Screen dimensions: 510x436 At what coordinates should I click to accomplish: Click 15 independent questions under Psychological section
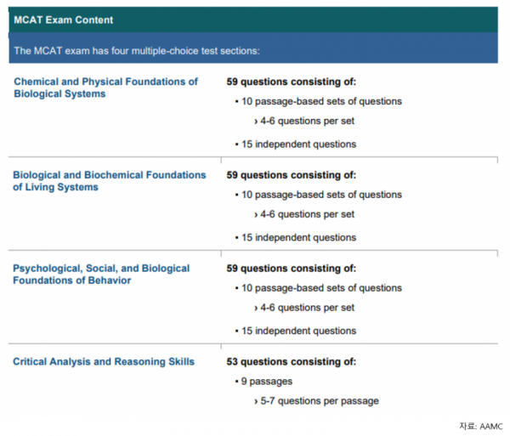tap(296, 331)
